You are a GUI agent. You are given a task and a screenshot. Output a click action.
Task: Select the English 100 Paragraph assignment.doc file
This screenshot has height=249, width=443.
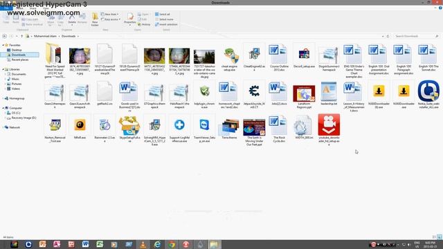[404, 59]
